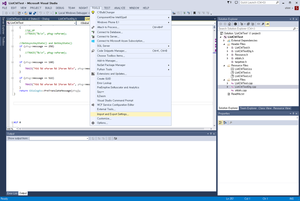Toggle Categorized view in Properties panel
The height and width of the screenshot is (201, 300).
click(x=221, y=122)
